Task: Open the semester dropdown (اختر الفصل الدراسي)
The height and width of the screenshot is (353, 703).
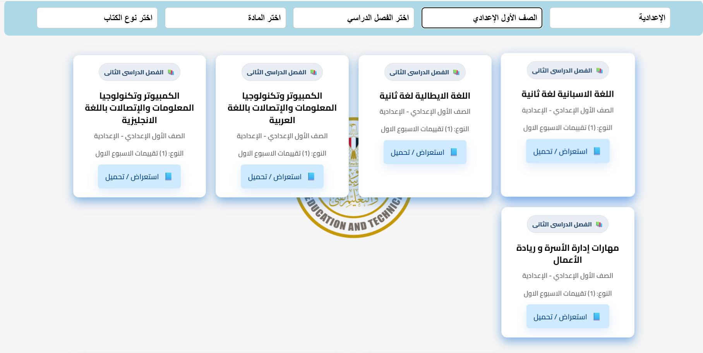Action: pyautogui.click(x=353, y=18)
